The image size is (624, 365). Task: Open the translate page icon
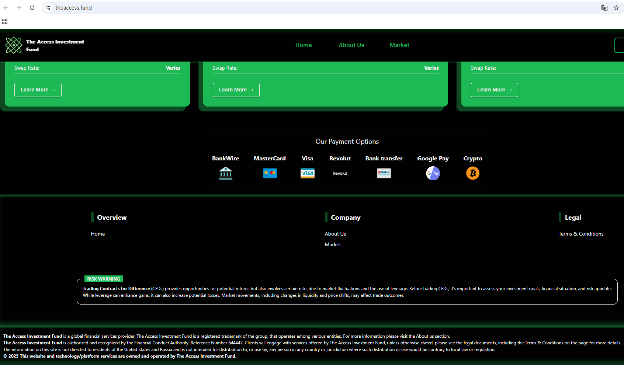tap(604, 8)
